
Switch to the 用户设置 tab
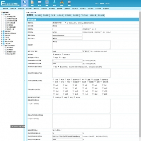pos(38,15)
